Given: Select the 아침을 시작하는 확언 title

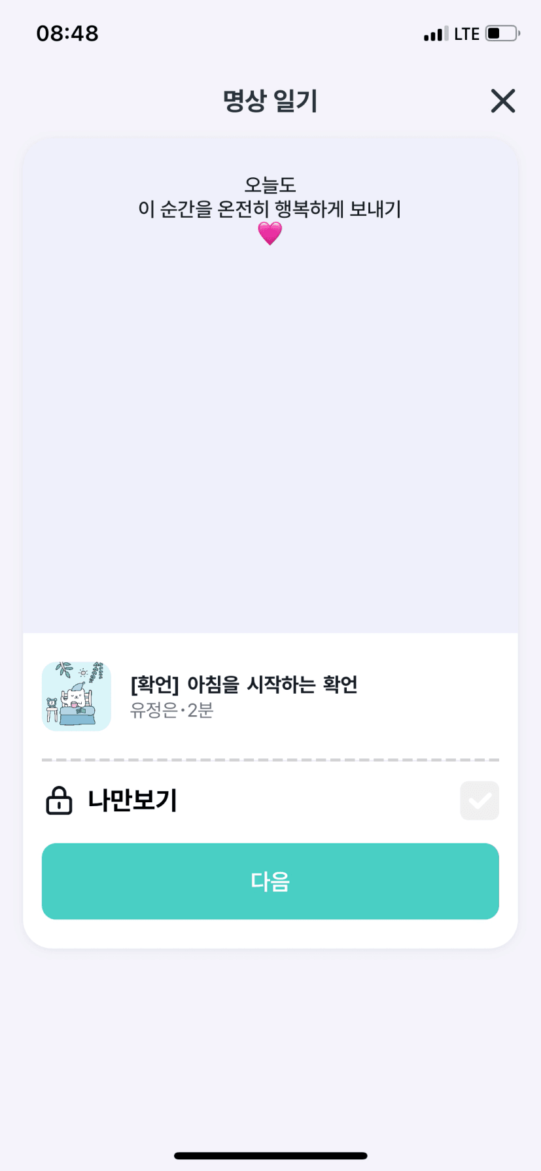Looking at the screenshot, I should tap(272, 685).
